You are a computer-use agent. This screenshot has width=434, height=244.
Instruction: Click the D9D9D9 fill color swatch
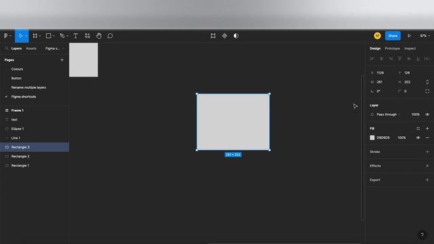coord(372,138)
